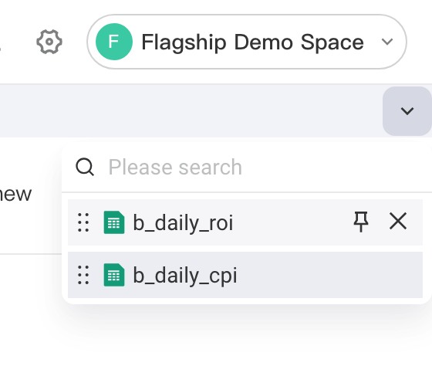Select the b_daily_cpi entry

tap(245, 275)
